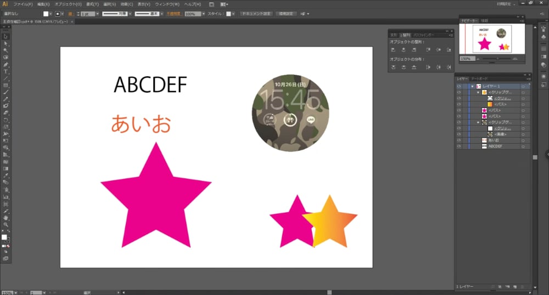Click the navigator zoom 150% field
The height and width of the screenshot is (295, 549).
[466, 58]
